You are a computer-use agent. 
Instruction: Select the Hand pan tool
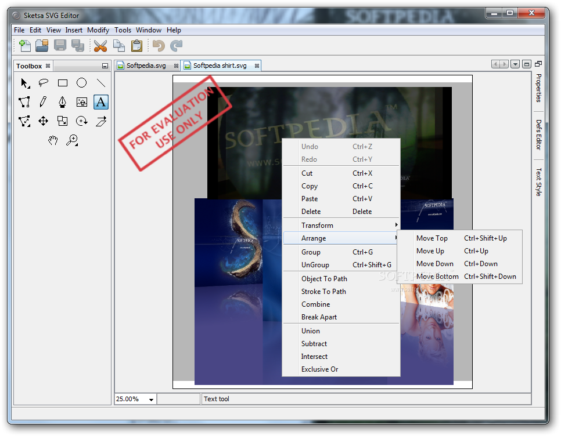point(53,140)
